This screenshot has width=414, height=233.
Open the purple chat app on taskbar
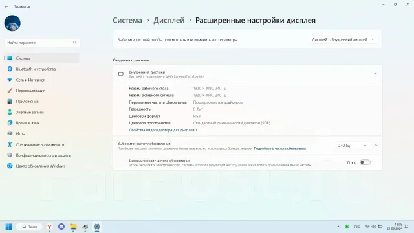[x=61, y=227]
